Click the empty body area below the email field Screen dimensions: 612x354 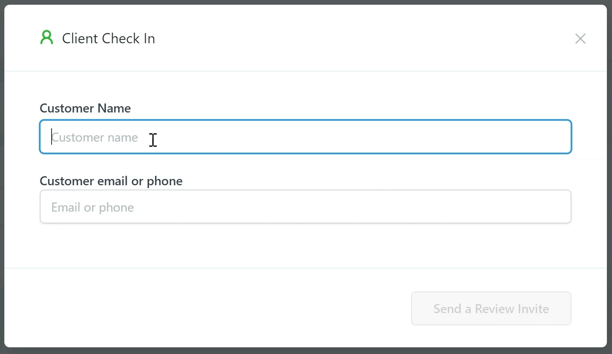(305, 246)
